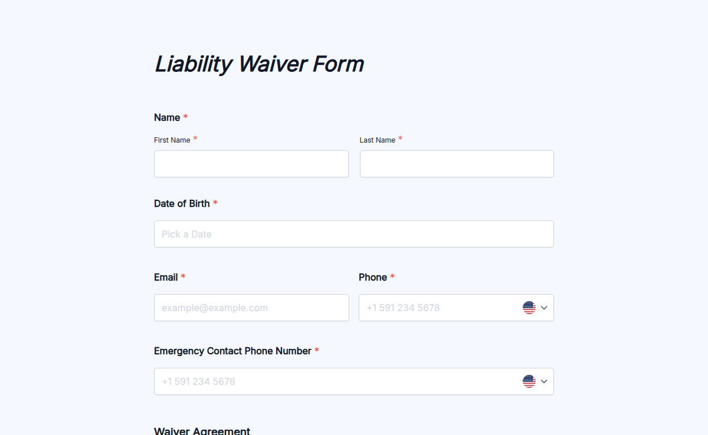Click the flag icon in Emergency Contact field
Image resolution: width=708 pixels, height=435 pixels.
(529, 381)
